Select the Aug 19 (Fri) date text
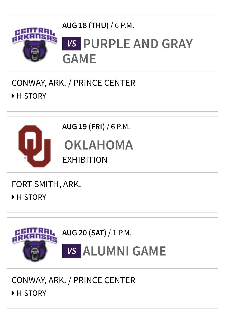Viewport: 225px width, 309px height. 83,127
